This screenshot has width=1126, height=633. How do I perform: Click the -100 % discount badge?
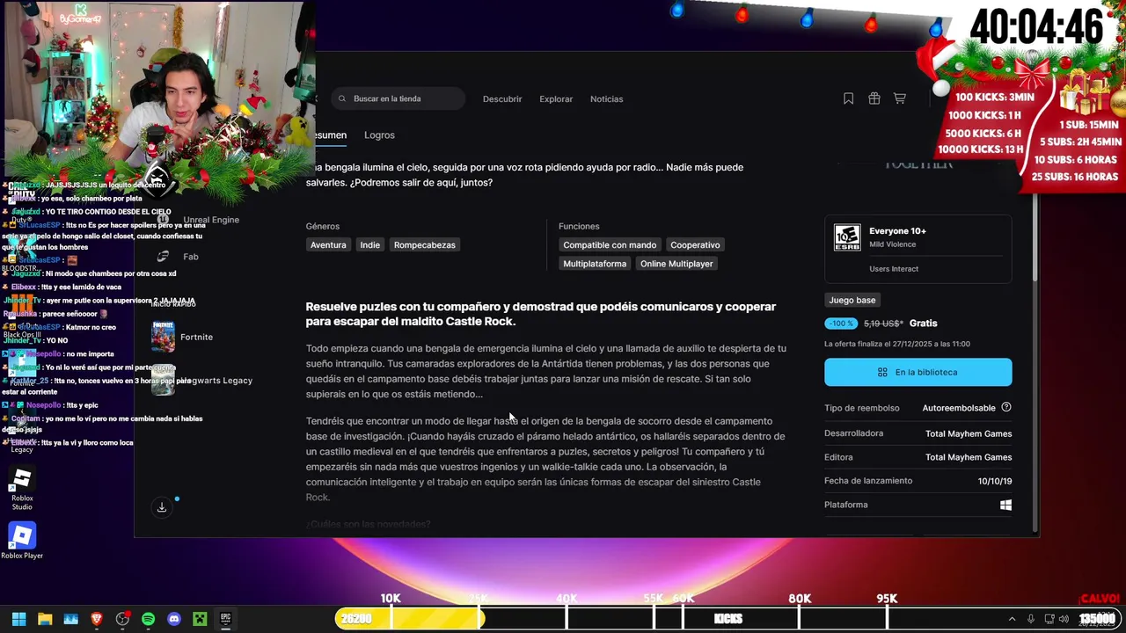(841, 324)
